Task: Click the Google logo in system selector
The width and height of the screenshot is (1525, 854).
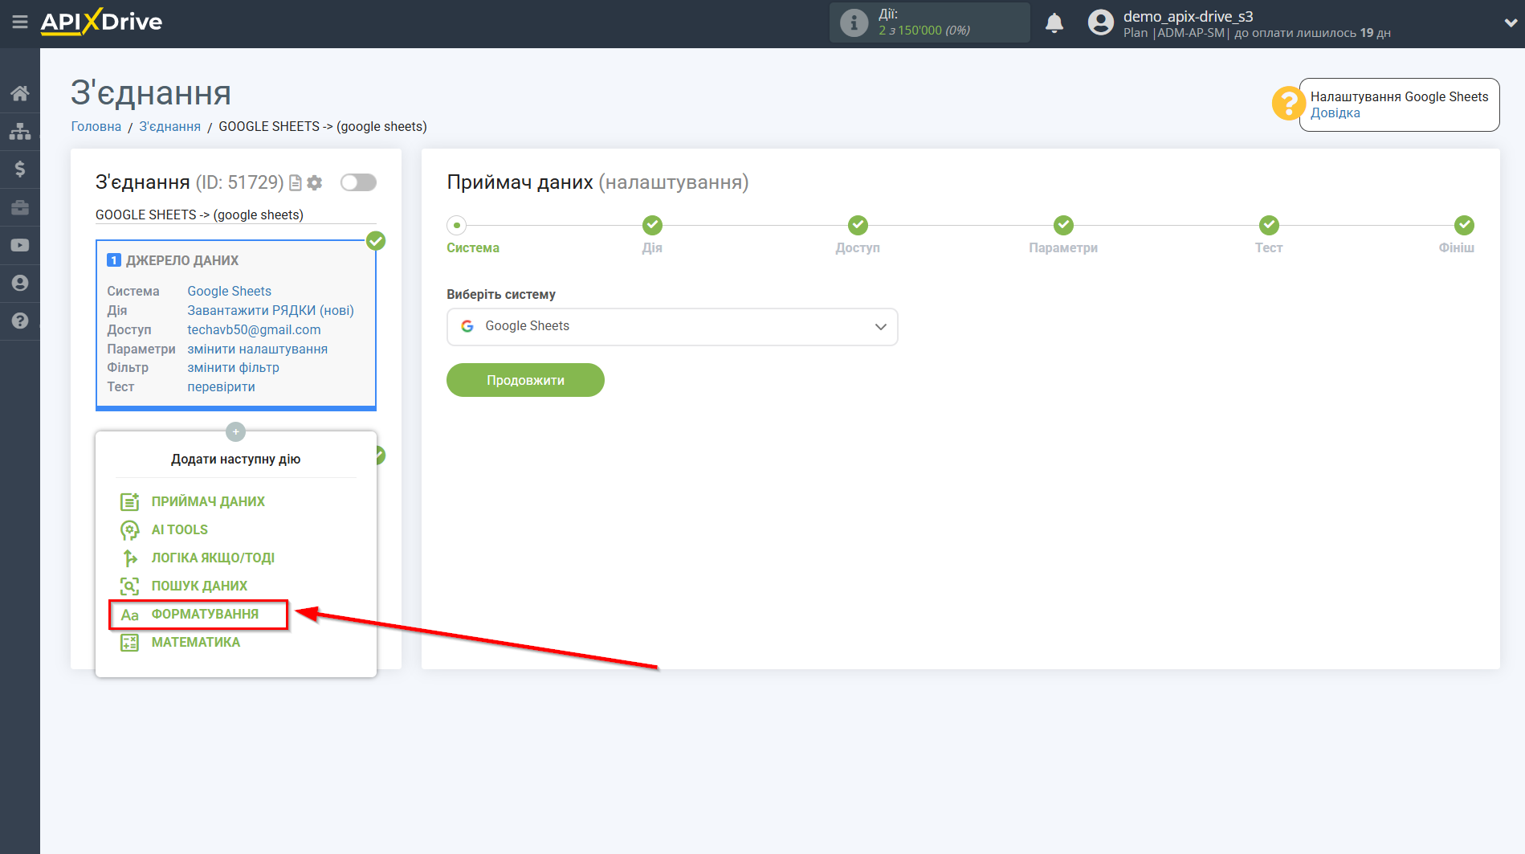Action: [x=467, y=326]
